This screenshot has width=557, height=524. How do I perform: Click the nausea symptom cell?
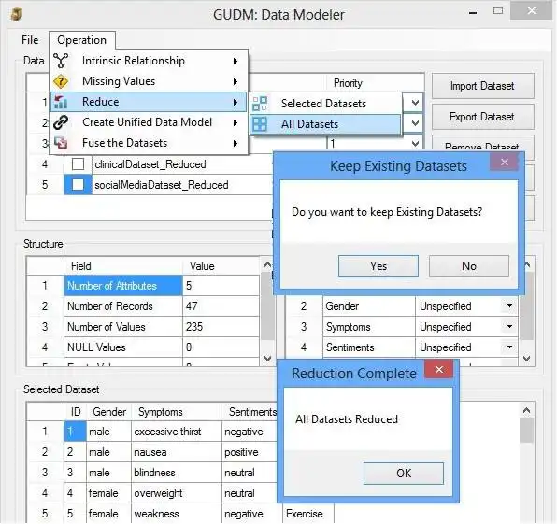177,452
